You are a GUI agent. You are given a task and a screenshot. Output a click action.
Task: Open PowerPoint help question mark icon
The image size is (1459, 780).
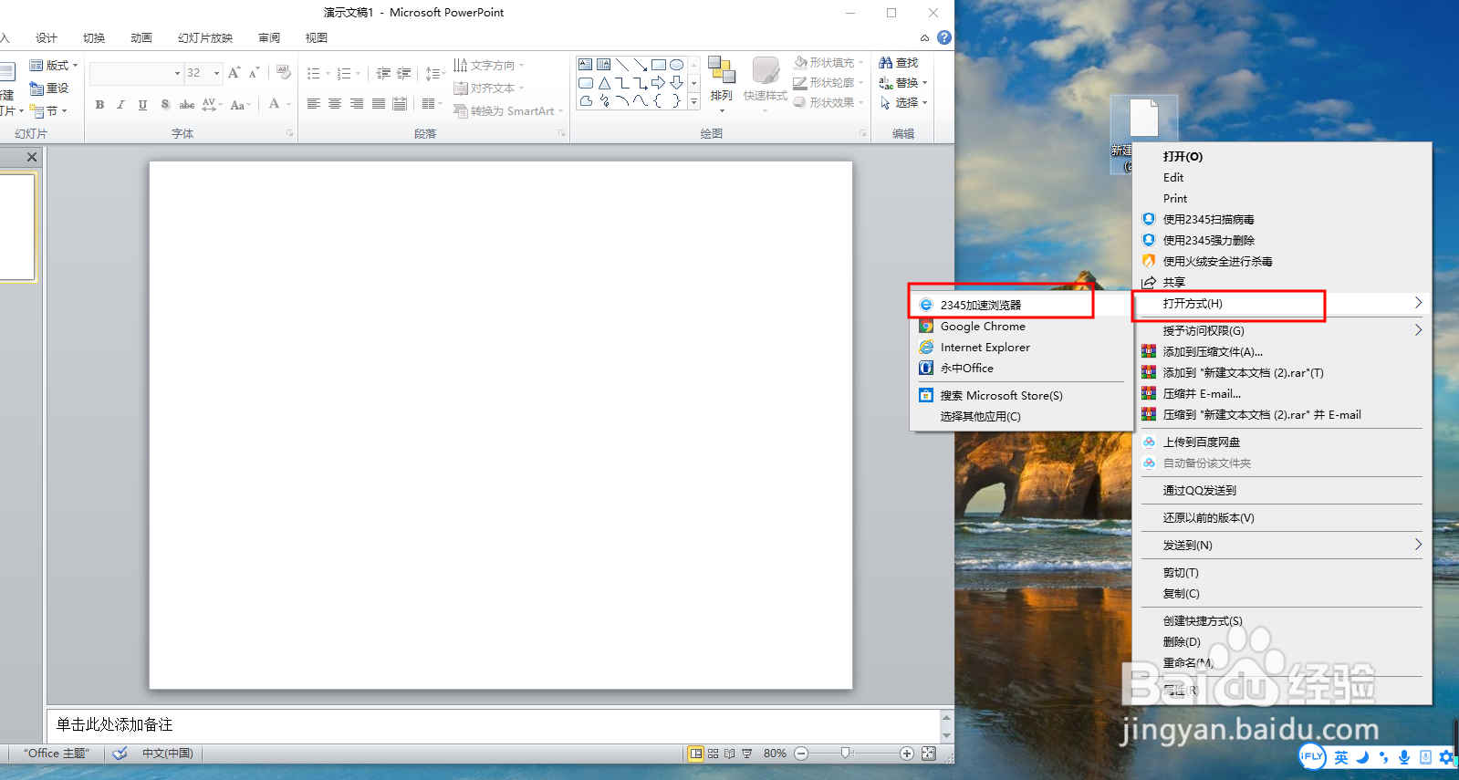click(944, 37)
